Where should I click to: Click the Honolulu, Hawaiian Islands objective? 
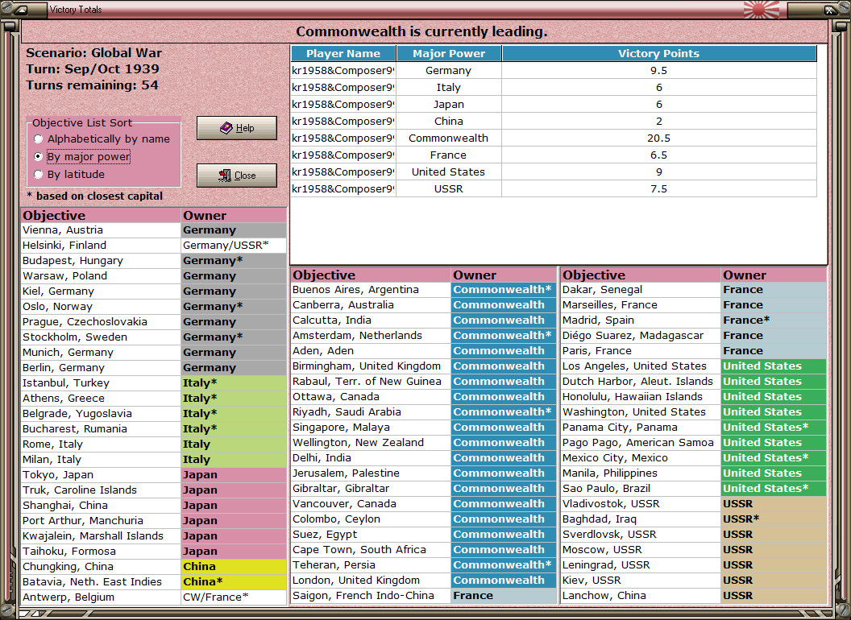(641, 396)
